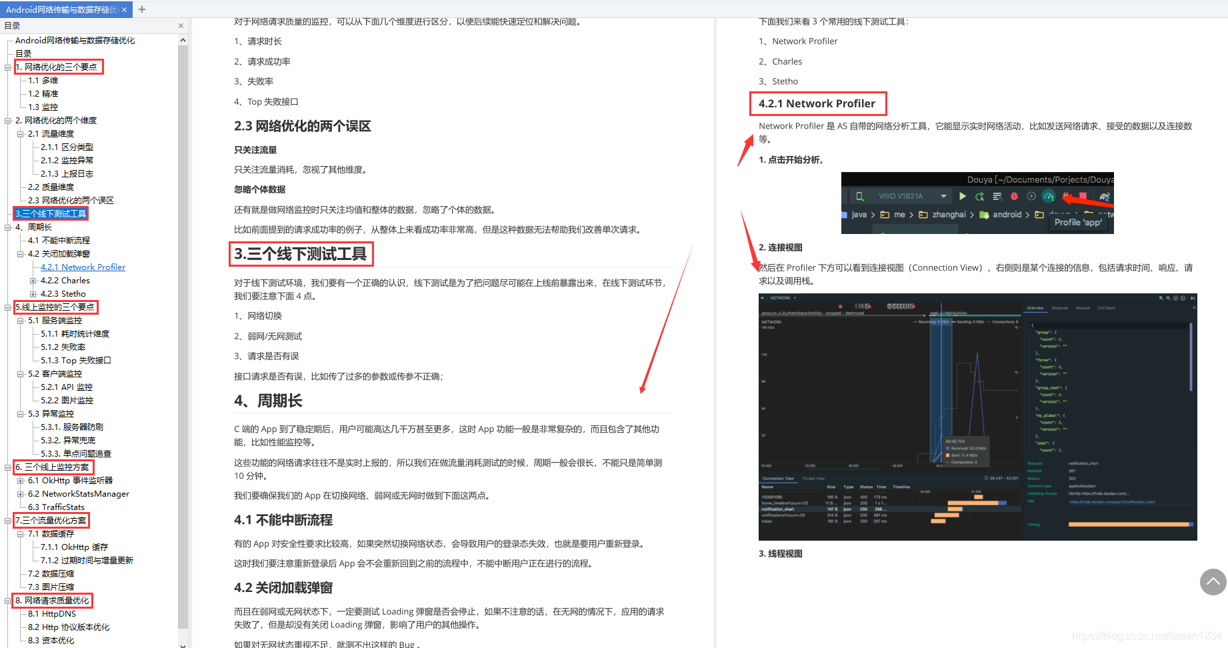Collapse the '5.3 异常监控' subtree

(x=21, y=414)
